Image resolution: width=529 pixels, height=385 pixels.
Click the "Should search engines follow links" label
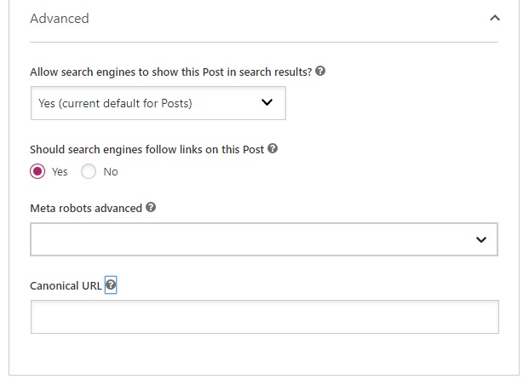147,149
